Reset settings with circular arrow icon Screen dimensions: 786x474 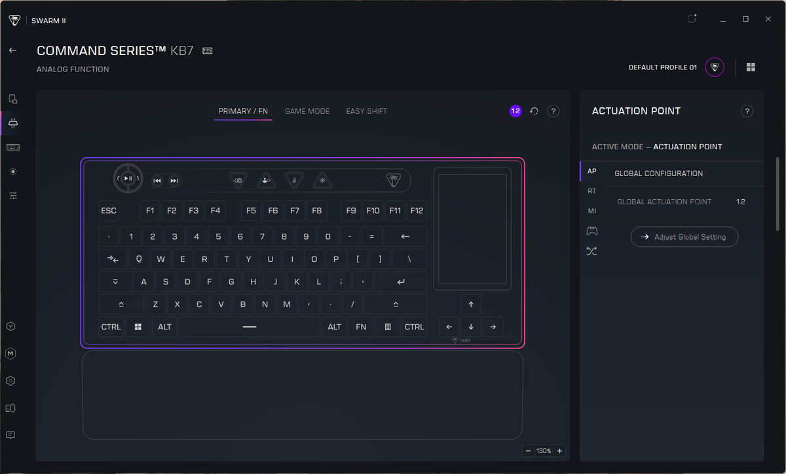coord(534,111)
